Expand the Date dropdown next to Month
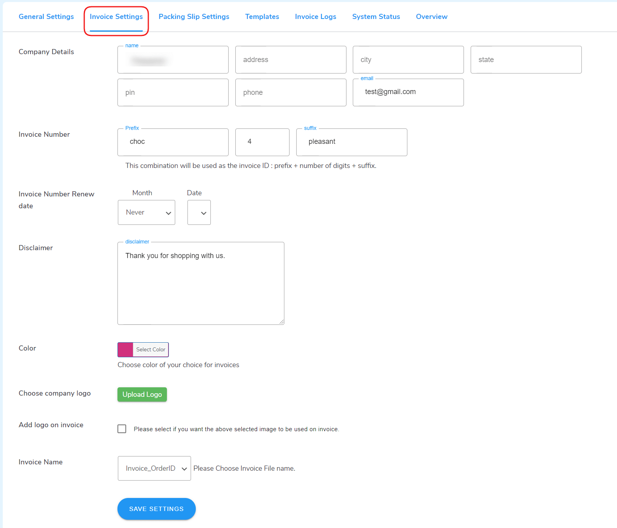 tap(199, 212)
